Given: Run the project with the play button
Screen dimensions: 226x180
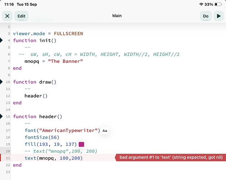Looking at the screenshot, I should pyautogui.click(x=218, y=16).
